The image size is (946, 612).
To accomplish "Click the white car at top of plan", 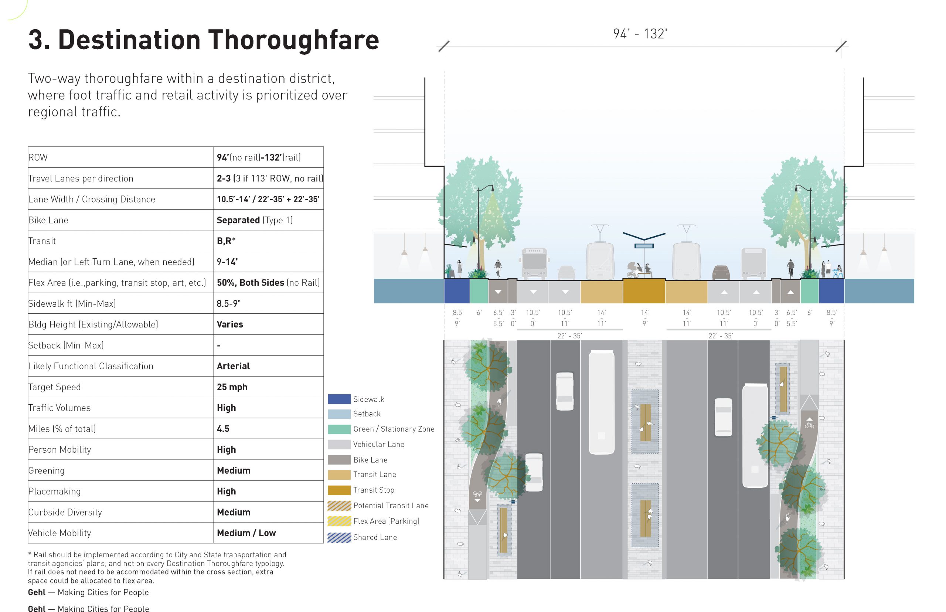I will click(x=565, y=391).
